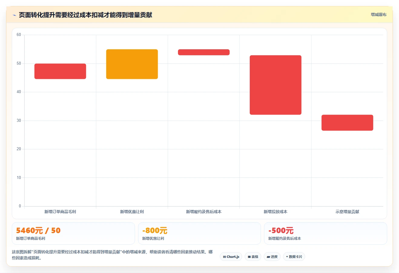The image size is (399, 273).
Task: Click the 示意增量贡献 axis label
Action: [347, 212]
